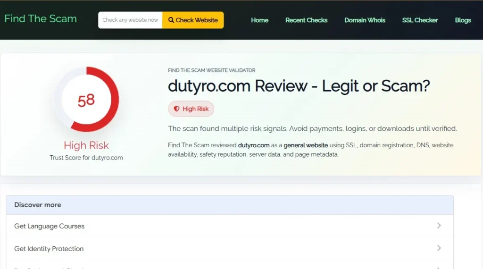This screenshot has width=483, height=269.
Task: Click 'FIND THE SCAM WEBSITE VALIDATOR' label
Action: click(212, 70)
